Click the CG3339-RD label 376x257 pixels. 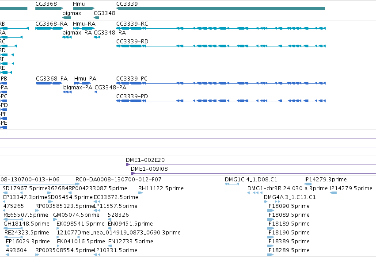132,42
